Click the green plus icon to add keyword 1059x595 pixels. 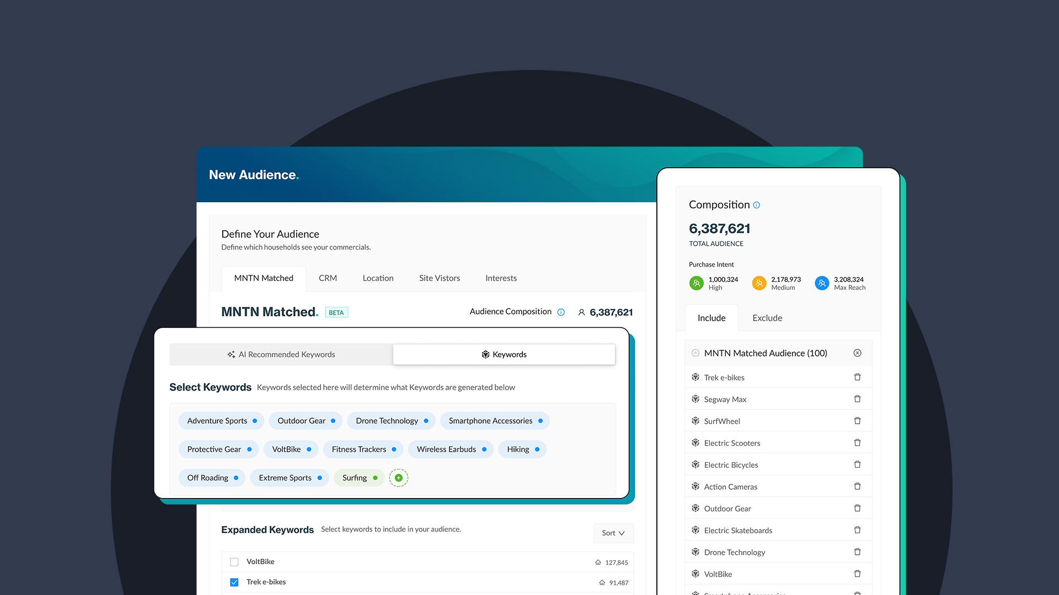[x=398, y=478]
